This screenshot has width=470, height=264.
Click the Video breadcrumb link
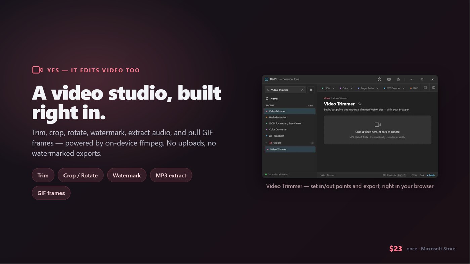click(327, 98)
